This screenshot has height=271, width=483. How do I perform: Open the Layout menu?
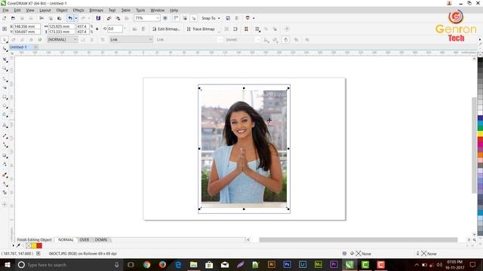click(45, 10)
